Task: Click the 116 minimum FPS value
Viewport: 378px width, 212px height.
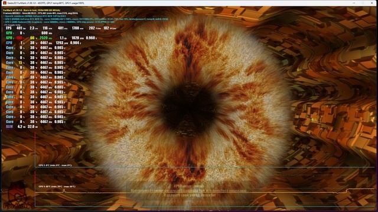Action: (x=45, y=28)
